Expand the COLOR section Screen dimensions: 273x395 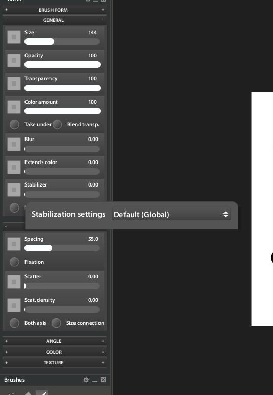point(55,352)
